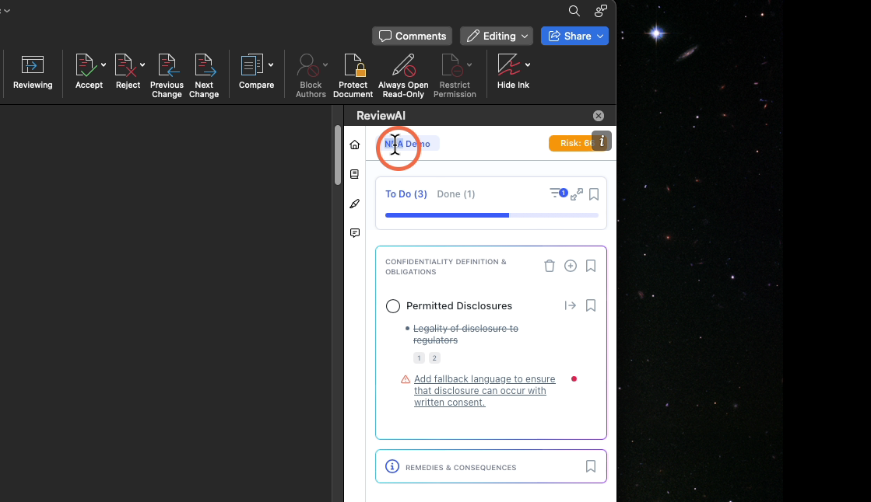Click the NDA Demo playbook label
This screenshot has width=871, height=502.
(407, 144)
